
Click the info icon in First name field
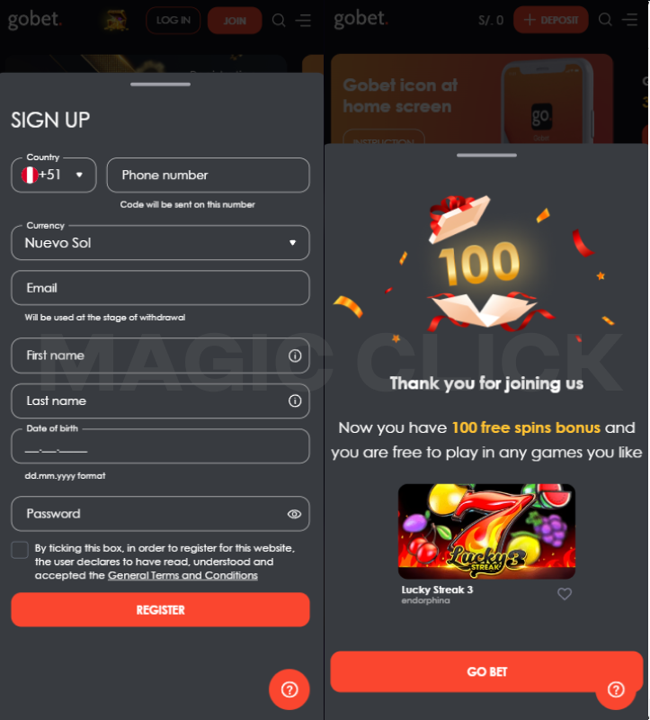[x=295, y=355]
